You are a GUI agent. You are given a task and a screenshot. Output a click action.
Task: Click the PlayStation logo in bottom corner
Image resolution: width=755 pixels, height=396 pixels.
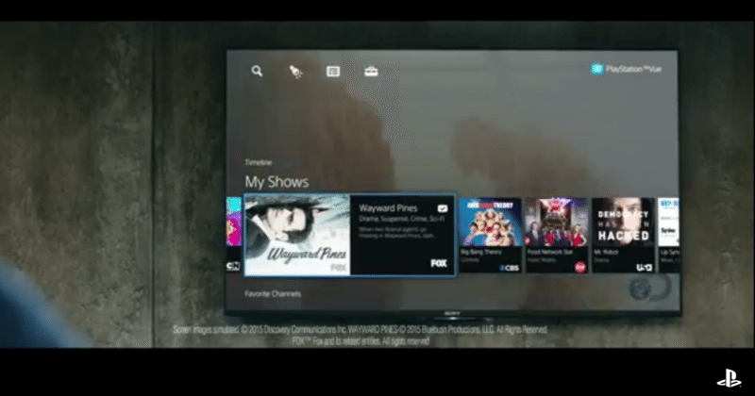coord(729,378)
